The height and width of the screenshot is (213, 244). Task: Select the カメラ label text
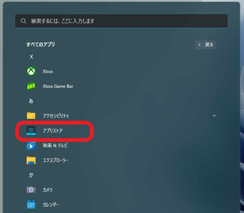tap(48, 190)
